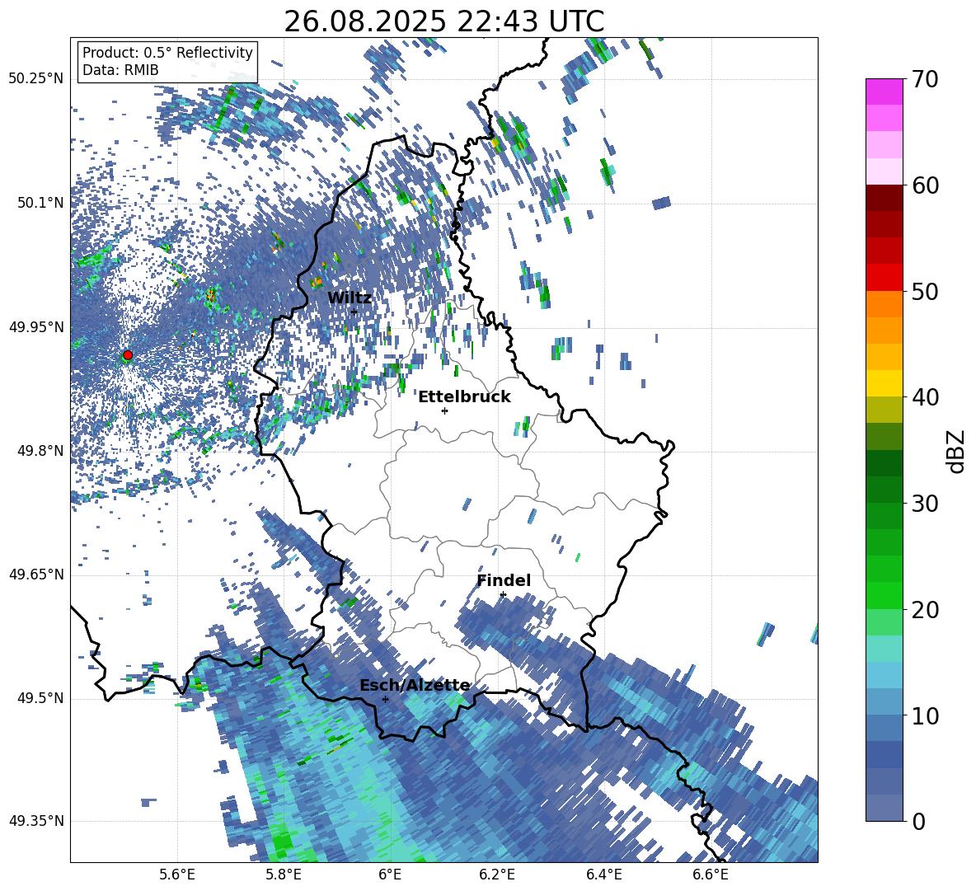
Task: Click the colorbar 50 tick label
Action: (x=925, y=292)
